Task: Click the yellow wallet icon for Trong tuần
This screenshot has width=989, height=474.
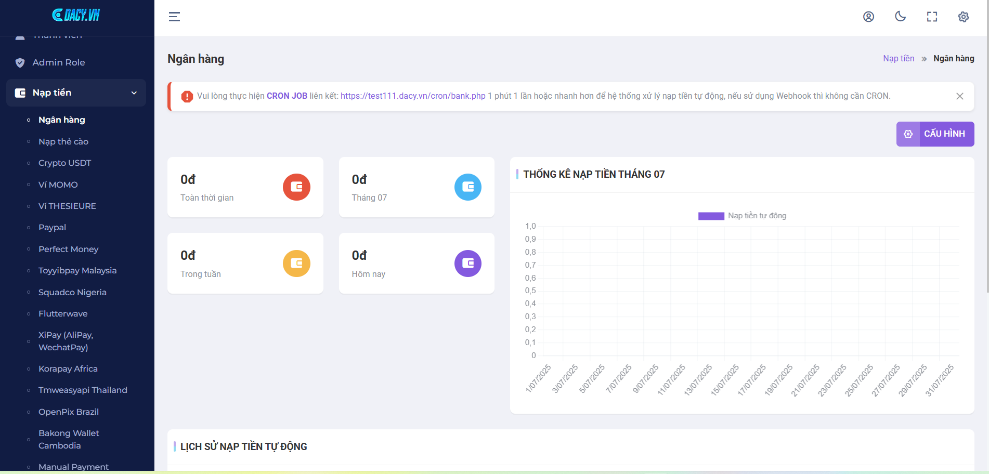Action: pyautogui.click(x=296, y=264)
